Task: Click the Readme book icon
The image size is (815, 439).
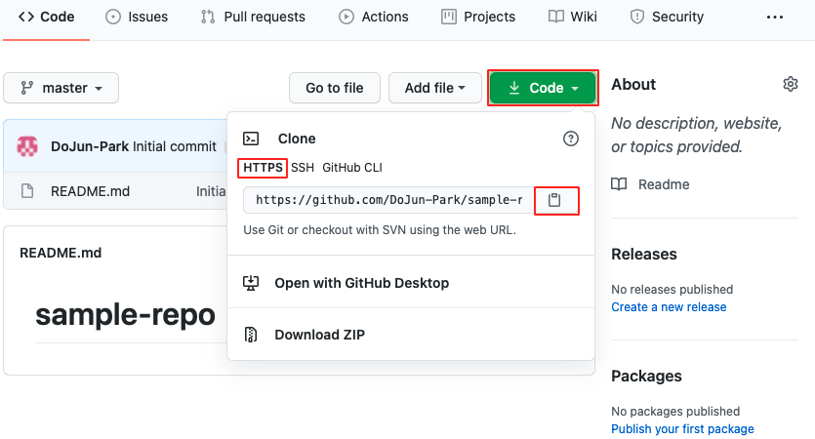Action: pos(619,184)
